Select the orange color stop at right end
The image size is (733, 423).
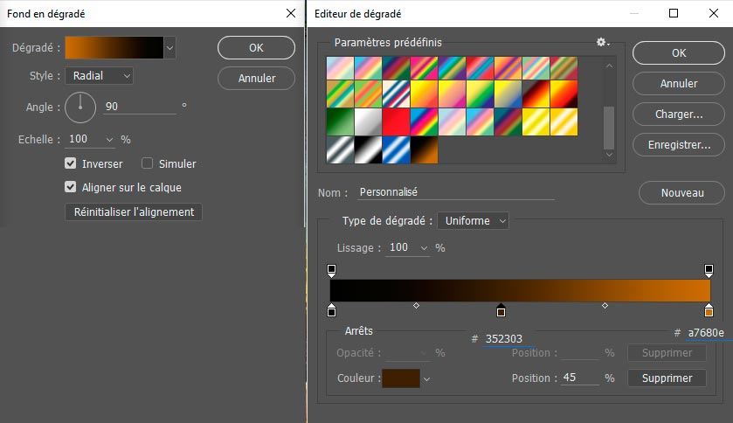pyautogui.click(x=709, y=310)
